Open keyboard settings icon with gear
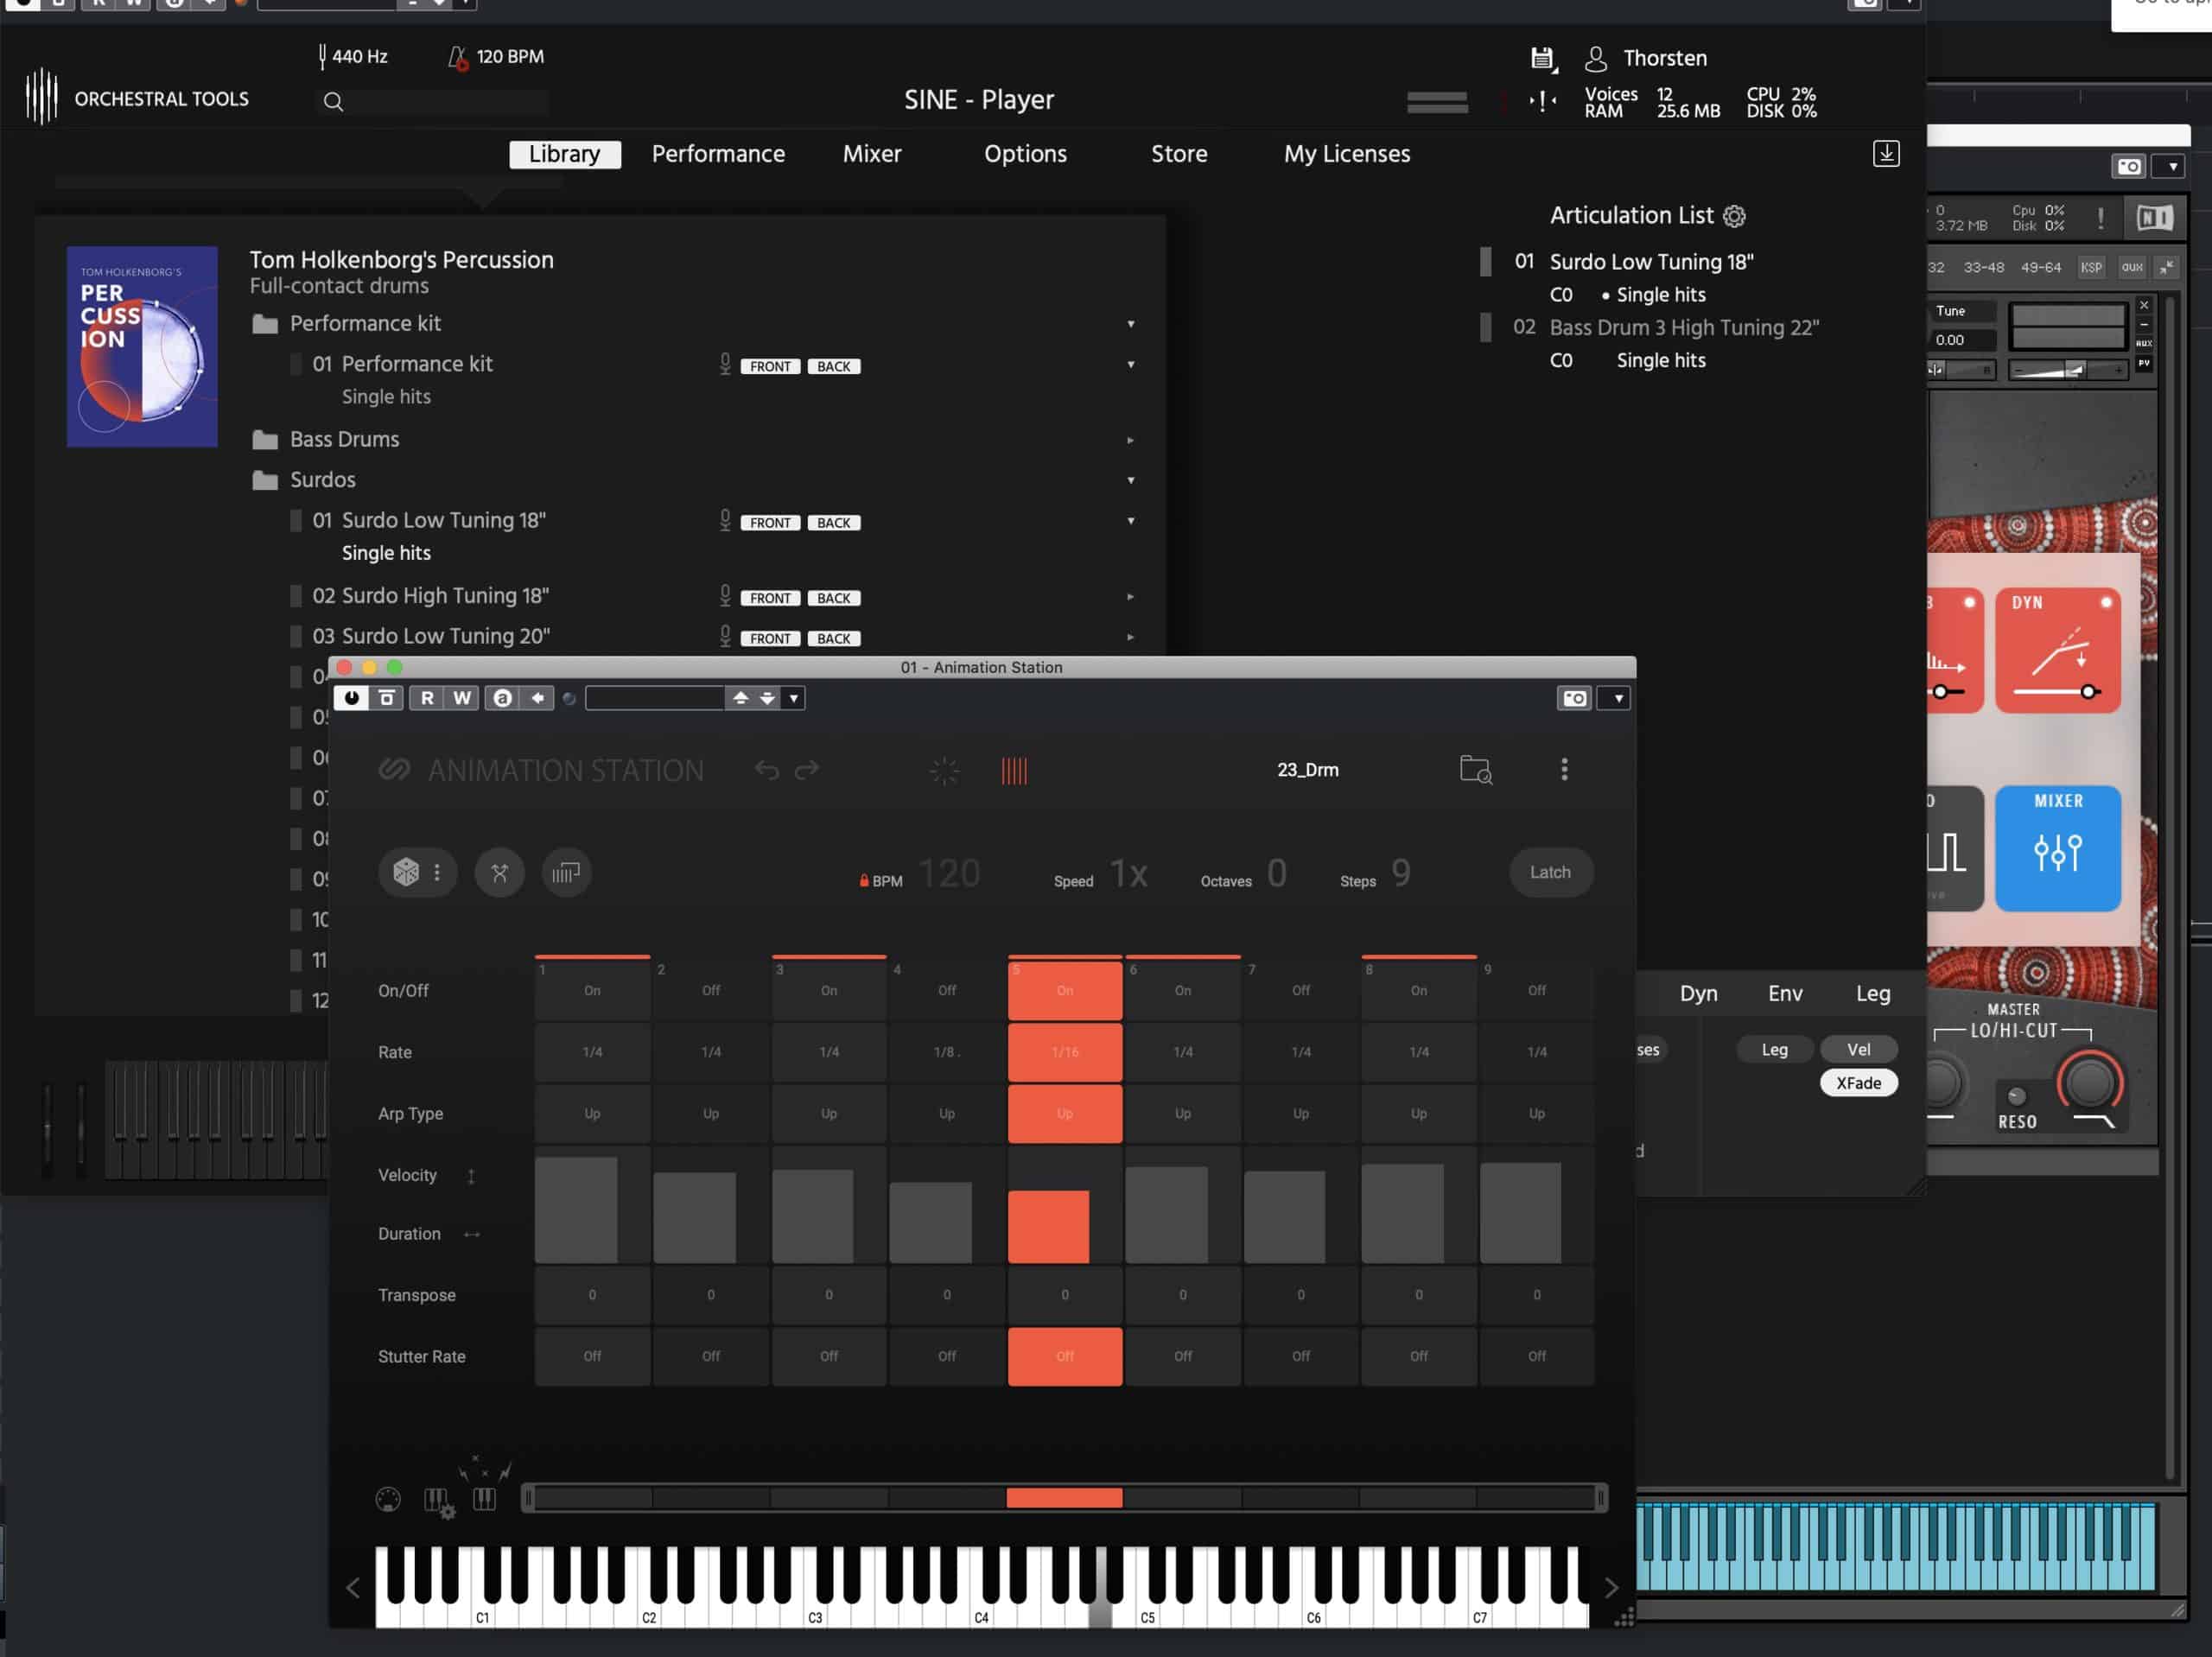 [x=439, y=1502]
